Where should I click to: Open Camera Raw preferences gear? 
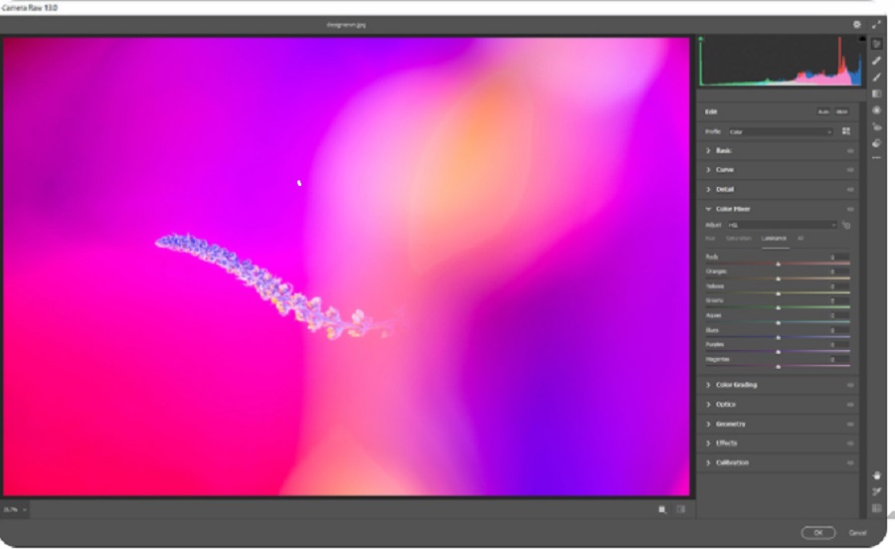[x=856, y=24]
